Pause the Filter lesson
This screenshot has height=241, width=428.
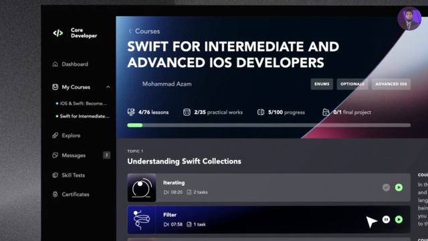click(386, 220)
